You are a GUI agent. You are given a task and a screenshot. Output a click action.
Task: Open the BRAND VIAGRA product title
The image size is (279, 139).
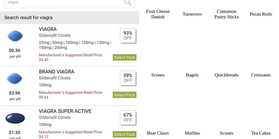56,72
